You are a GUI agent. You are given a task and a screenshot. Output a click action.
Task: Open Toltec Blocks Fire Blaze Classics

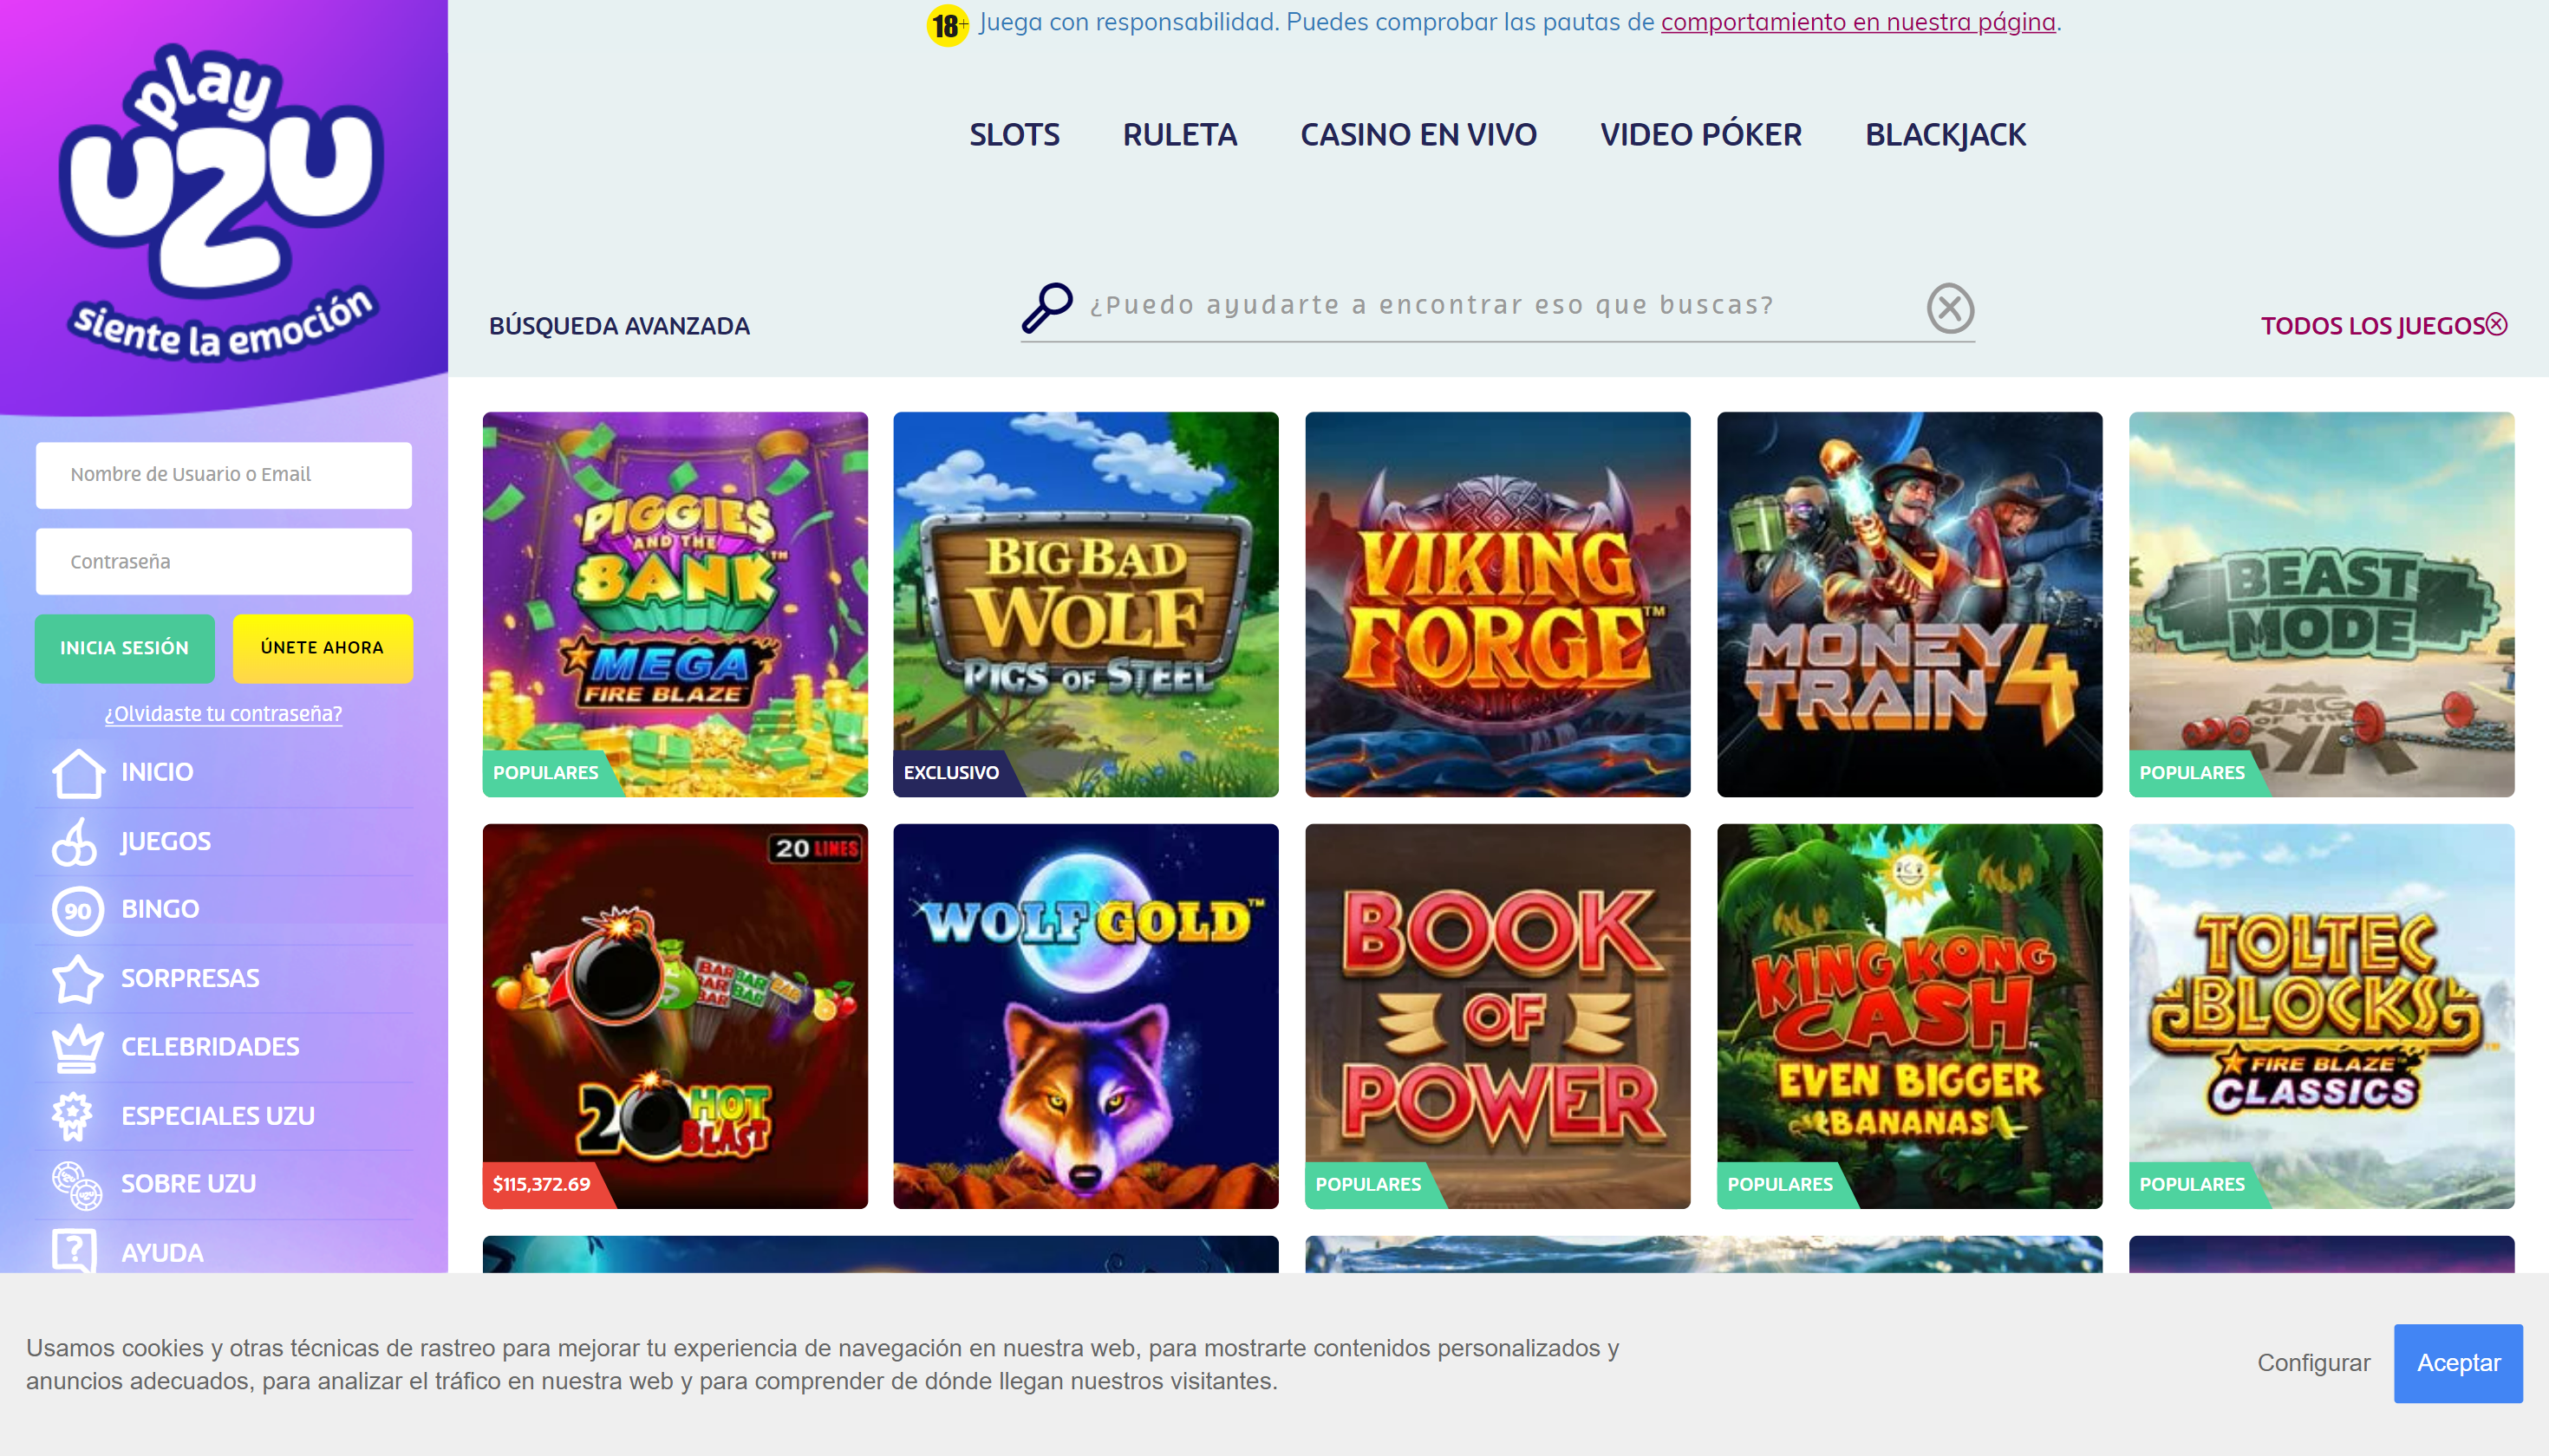2321,1016
